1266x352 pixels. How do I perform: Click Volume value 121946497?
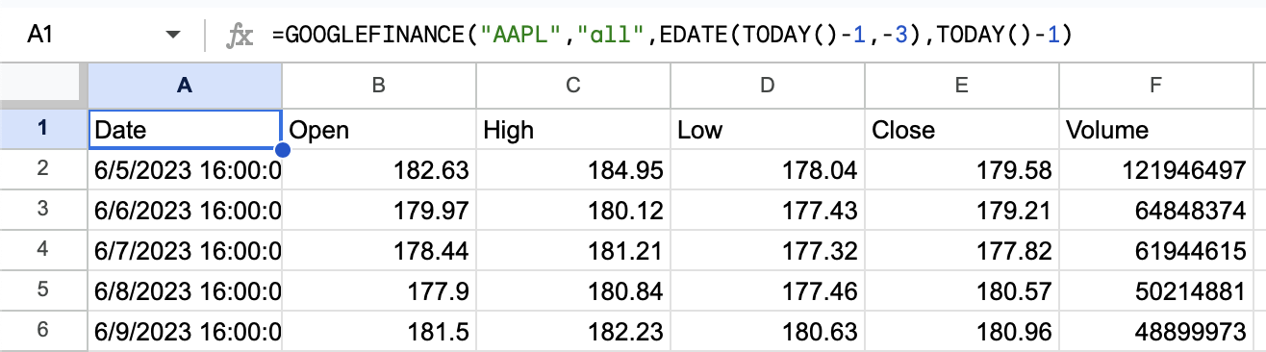click(x=1156, y=170)
